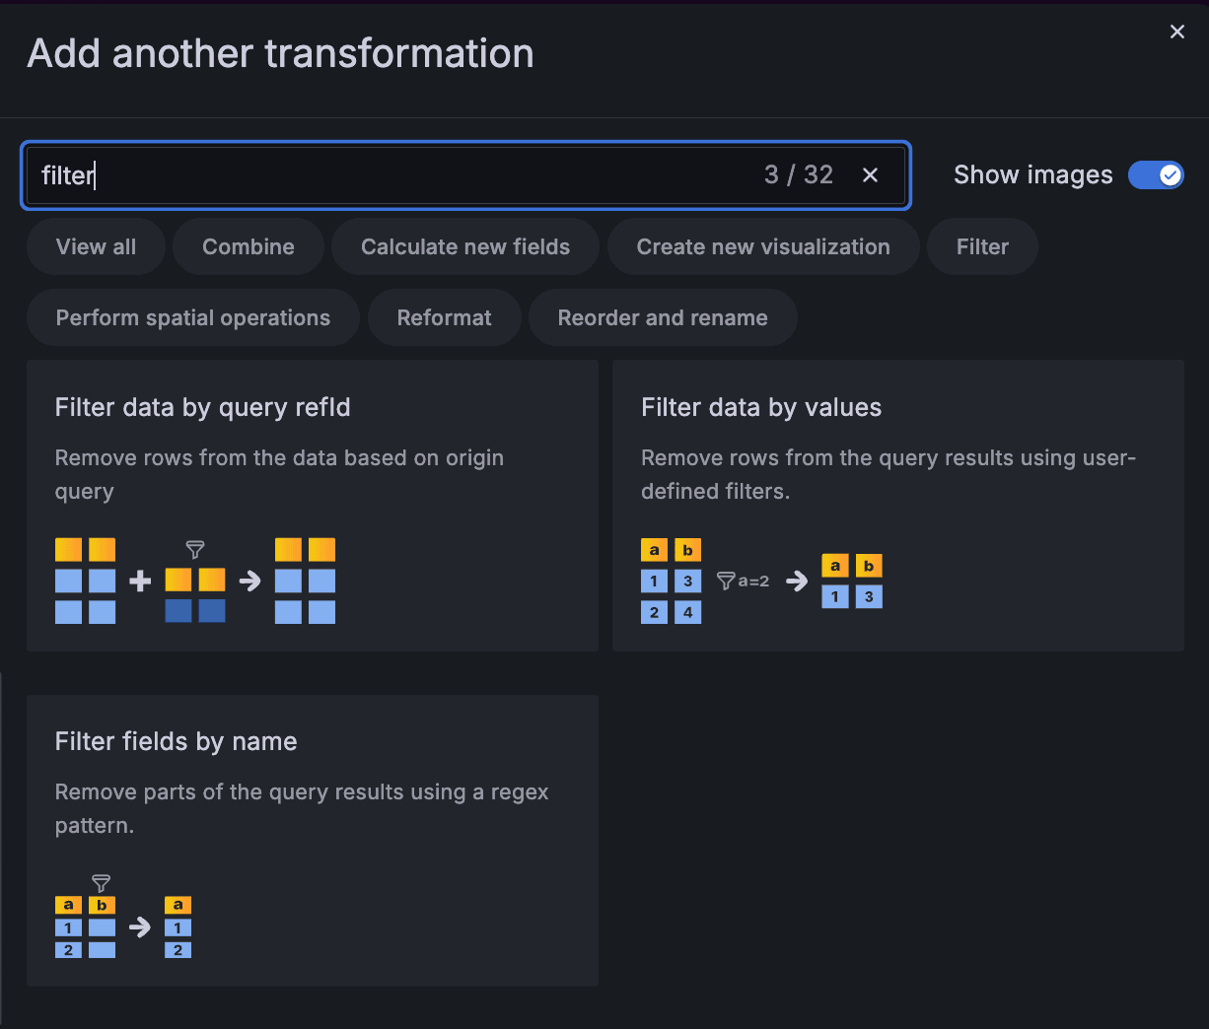Close the Add another transformation dialog

[1176, 32]
